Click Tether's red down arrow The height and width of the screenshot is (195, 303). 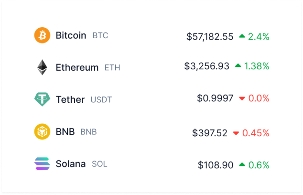[x=242, y=98]
